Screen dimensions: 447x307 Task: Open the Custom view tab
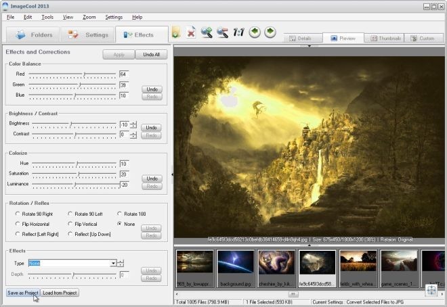(423, 38)
